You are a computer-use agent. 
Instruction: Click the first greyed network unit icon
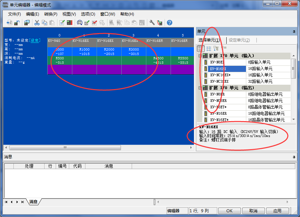tap(112, 23)
